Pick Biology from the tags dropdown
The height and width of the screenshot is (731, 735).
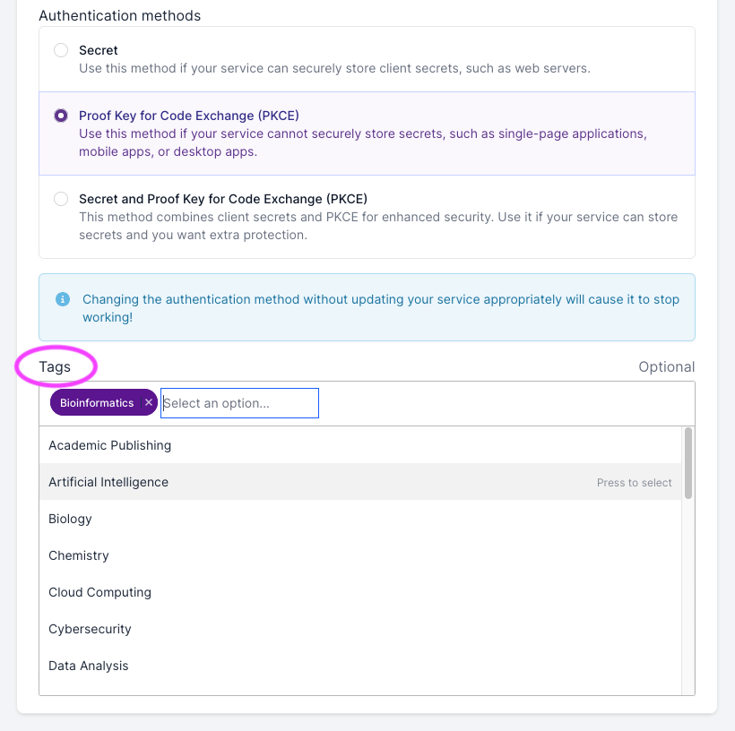(70, 519)
